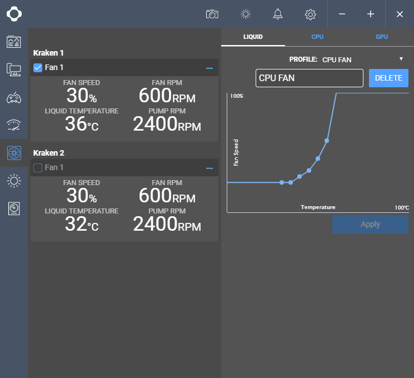Toggle the light/dark mode sun icon in top bar
Image resolution: width=414 pixels, height=378 pixels.
pos(246,14)
